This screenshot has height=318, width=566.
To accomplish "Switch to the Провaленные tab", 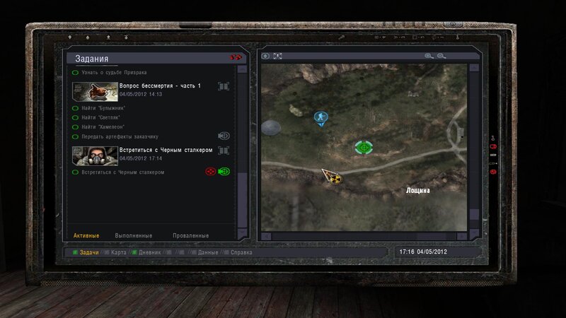I will pos(190,235).
